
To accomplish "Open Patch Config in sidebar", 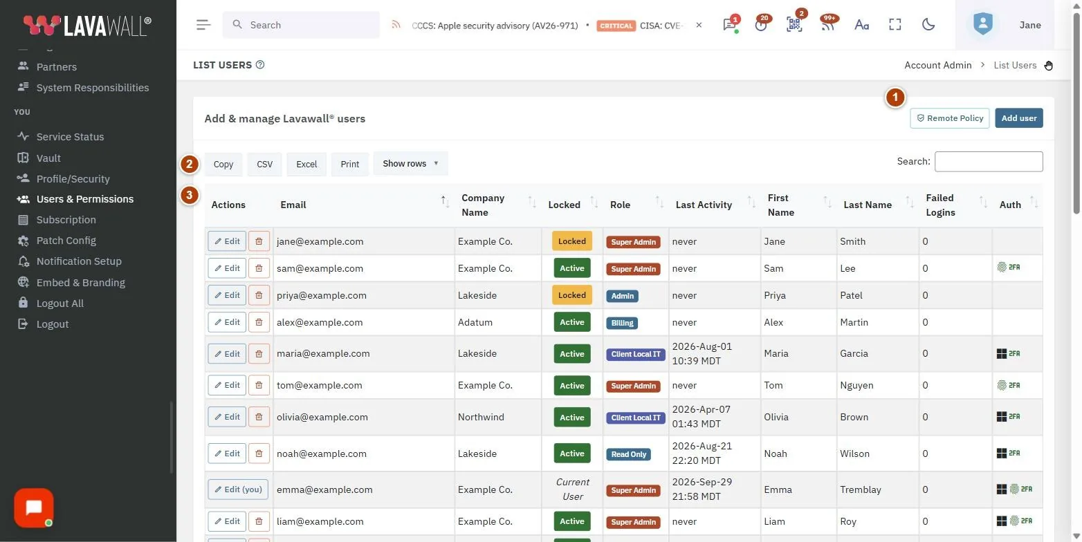I will coord(66,241).
